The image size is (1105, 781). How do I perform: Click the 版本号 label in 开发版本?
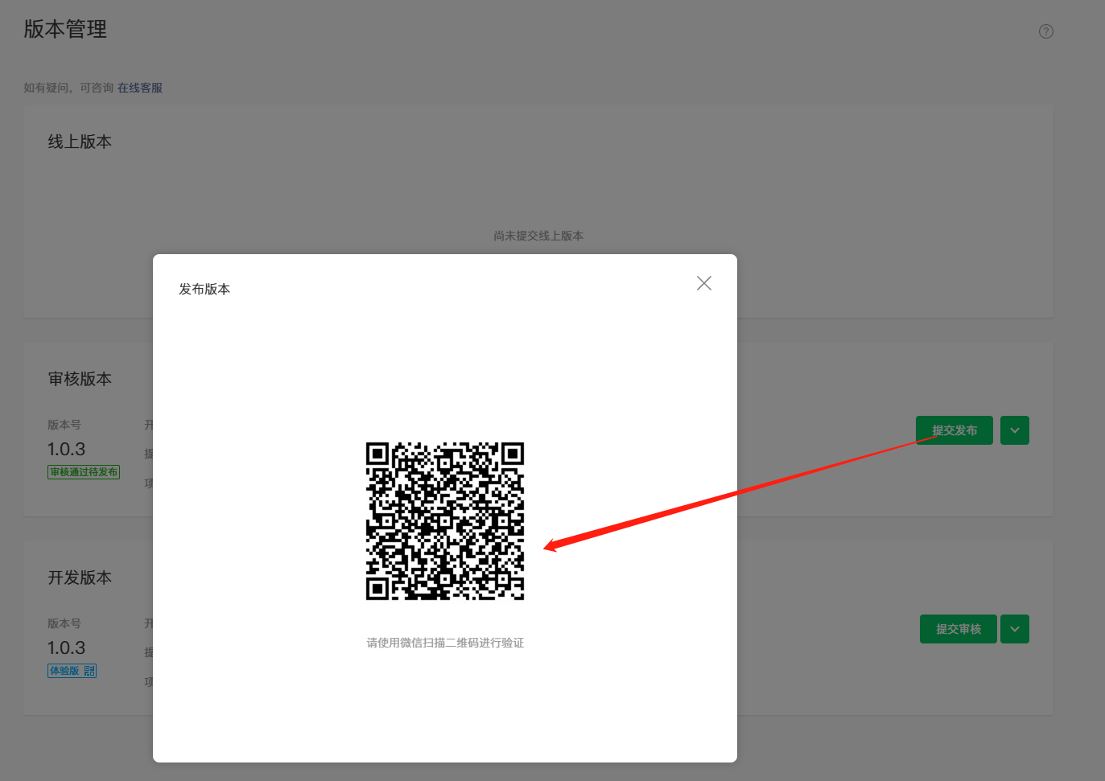64,623
